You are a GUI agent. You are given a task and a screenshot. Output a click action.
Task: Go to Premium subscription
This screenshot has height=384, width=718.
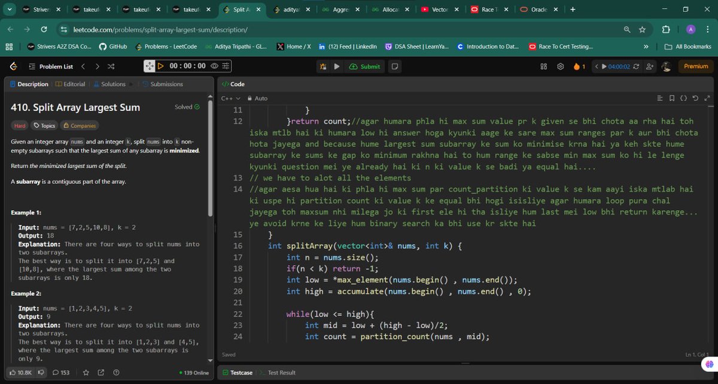(x=696, y=66)
